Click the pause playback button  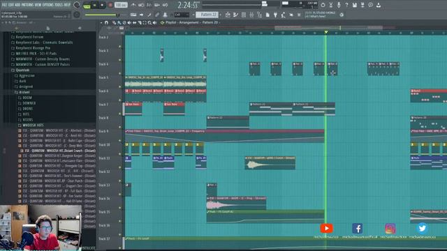pos(94,5)
